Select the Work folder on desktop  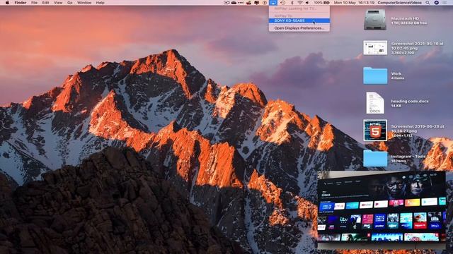click(x=375, y=75)
